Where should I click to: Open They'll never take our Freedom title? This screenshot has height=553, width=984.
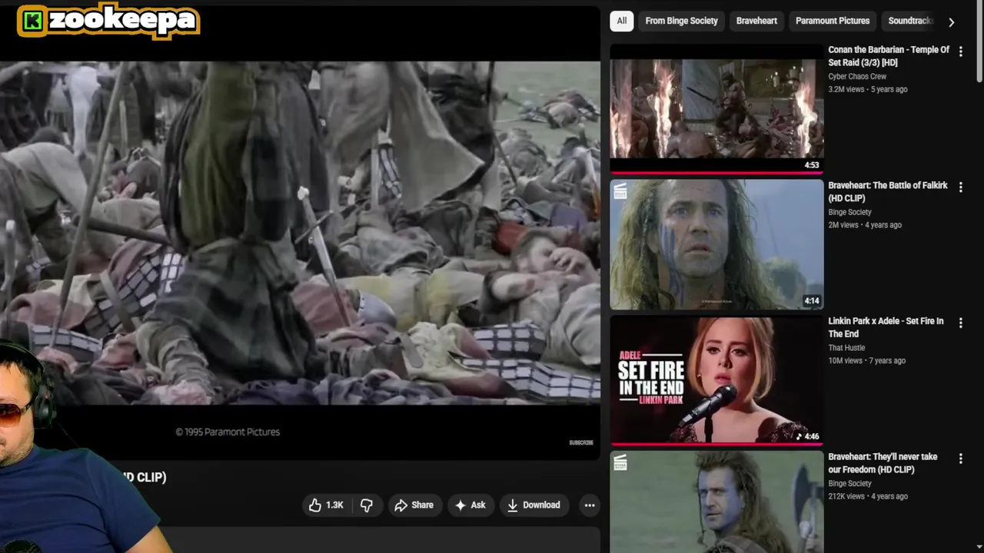883,463
